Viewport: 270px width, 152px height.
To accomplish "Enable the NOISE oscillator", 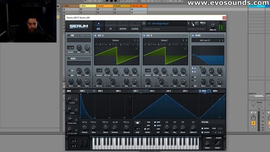I will (68, 59).
